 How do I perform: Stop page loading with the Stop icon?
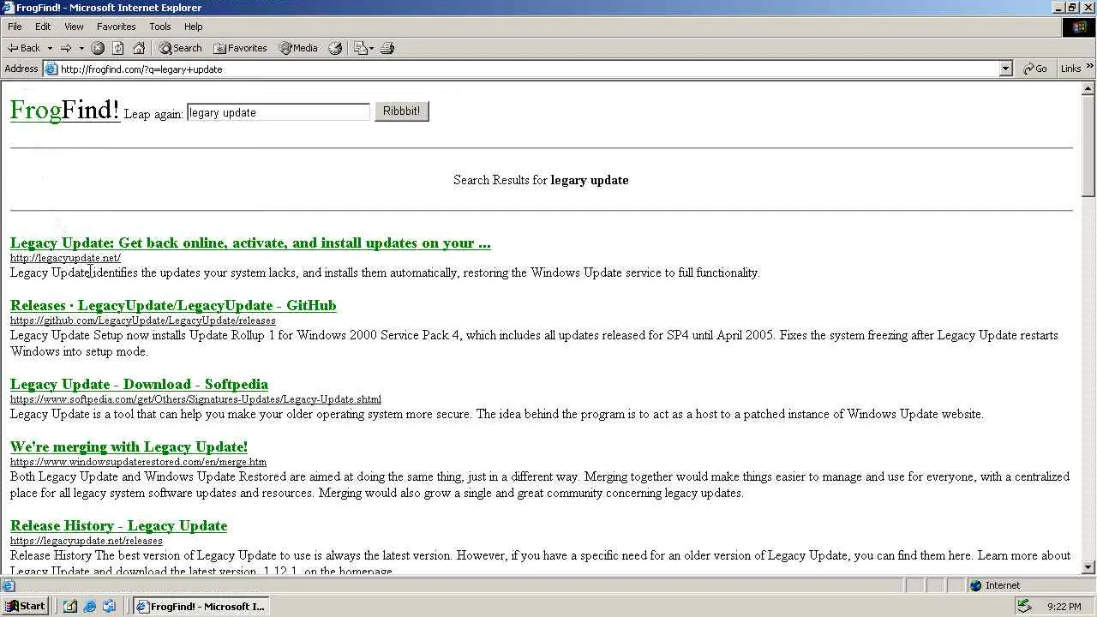pos(98,48)
